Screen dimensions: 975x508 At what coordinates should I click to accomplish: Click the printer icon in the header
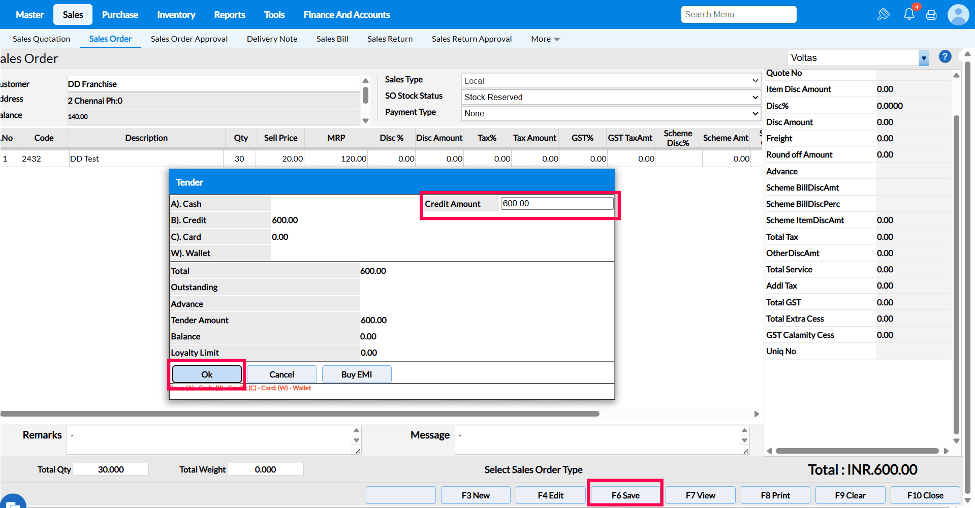(931, 15)
